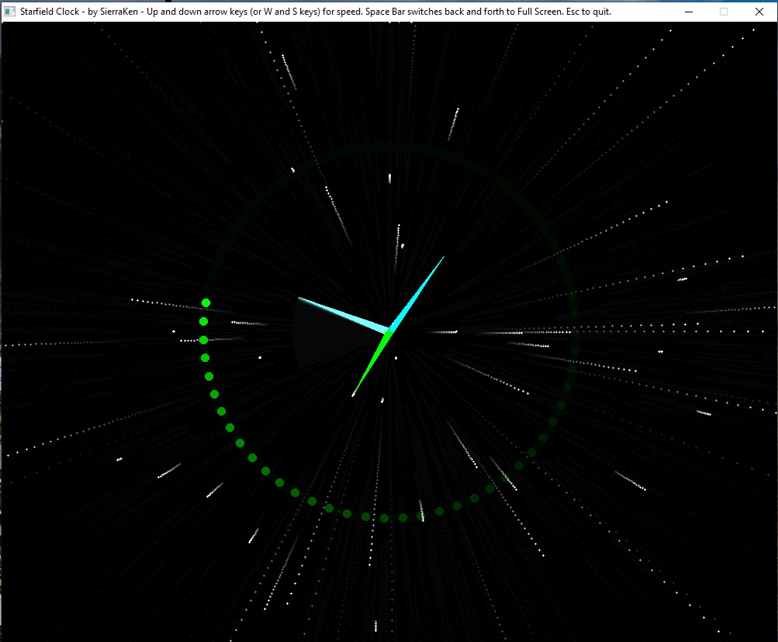Click the brightest green dot leading the trail
Viewport: 778px width, 642px height.
[206, 302]
